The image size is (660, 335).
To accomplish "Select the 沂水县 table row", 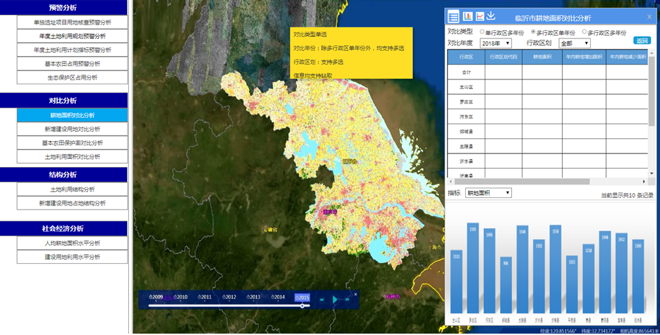I will click(x=547, y=161).
